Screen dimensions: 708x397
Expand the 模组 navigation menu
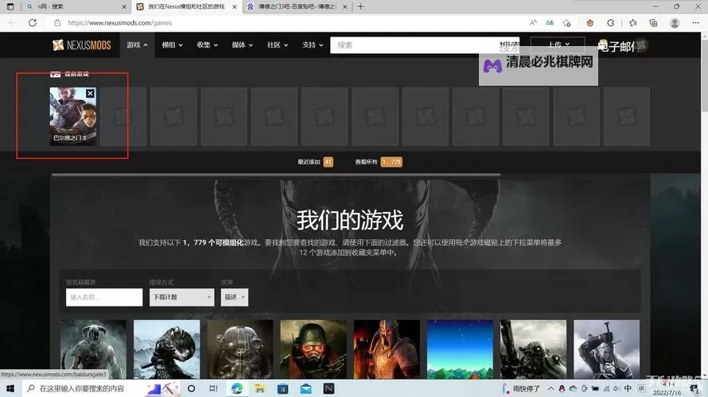tap(172, 45)
